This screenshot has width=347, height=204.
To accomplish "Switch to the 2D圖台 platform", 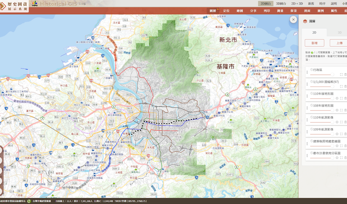I will 266,4.
